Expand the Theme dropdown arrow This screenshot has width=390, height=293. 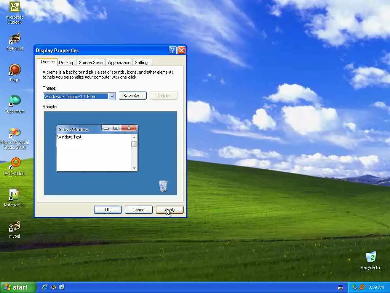point(112,97)
